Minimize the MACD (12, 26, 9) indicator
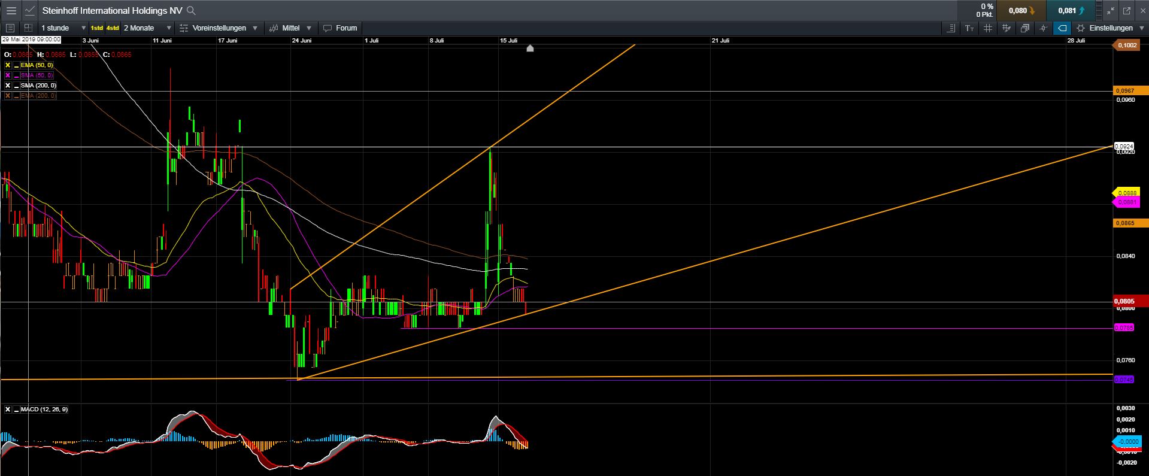The width and height of the screenshot is (1149, 476). [x=16, y=410]
